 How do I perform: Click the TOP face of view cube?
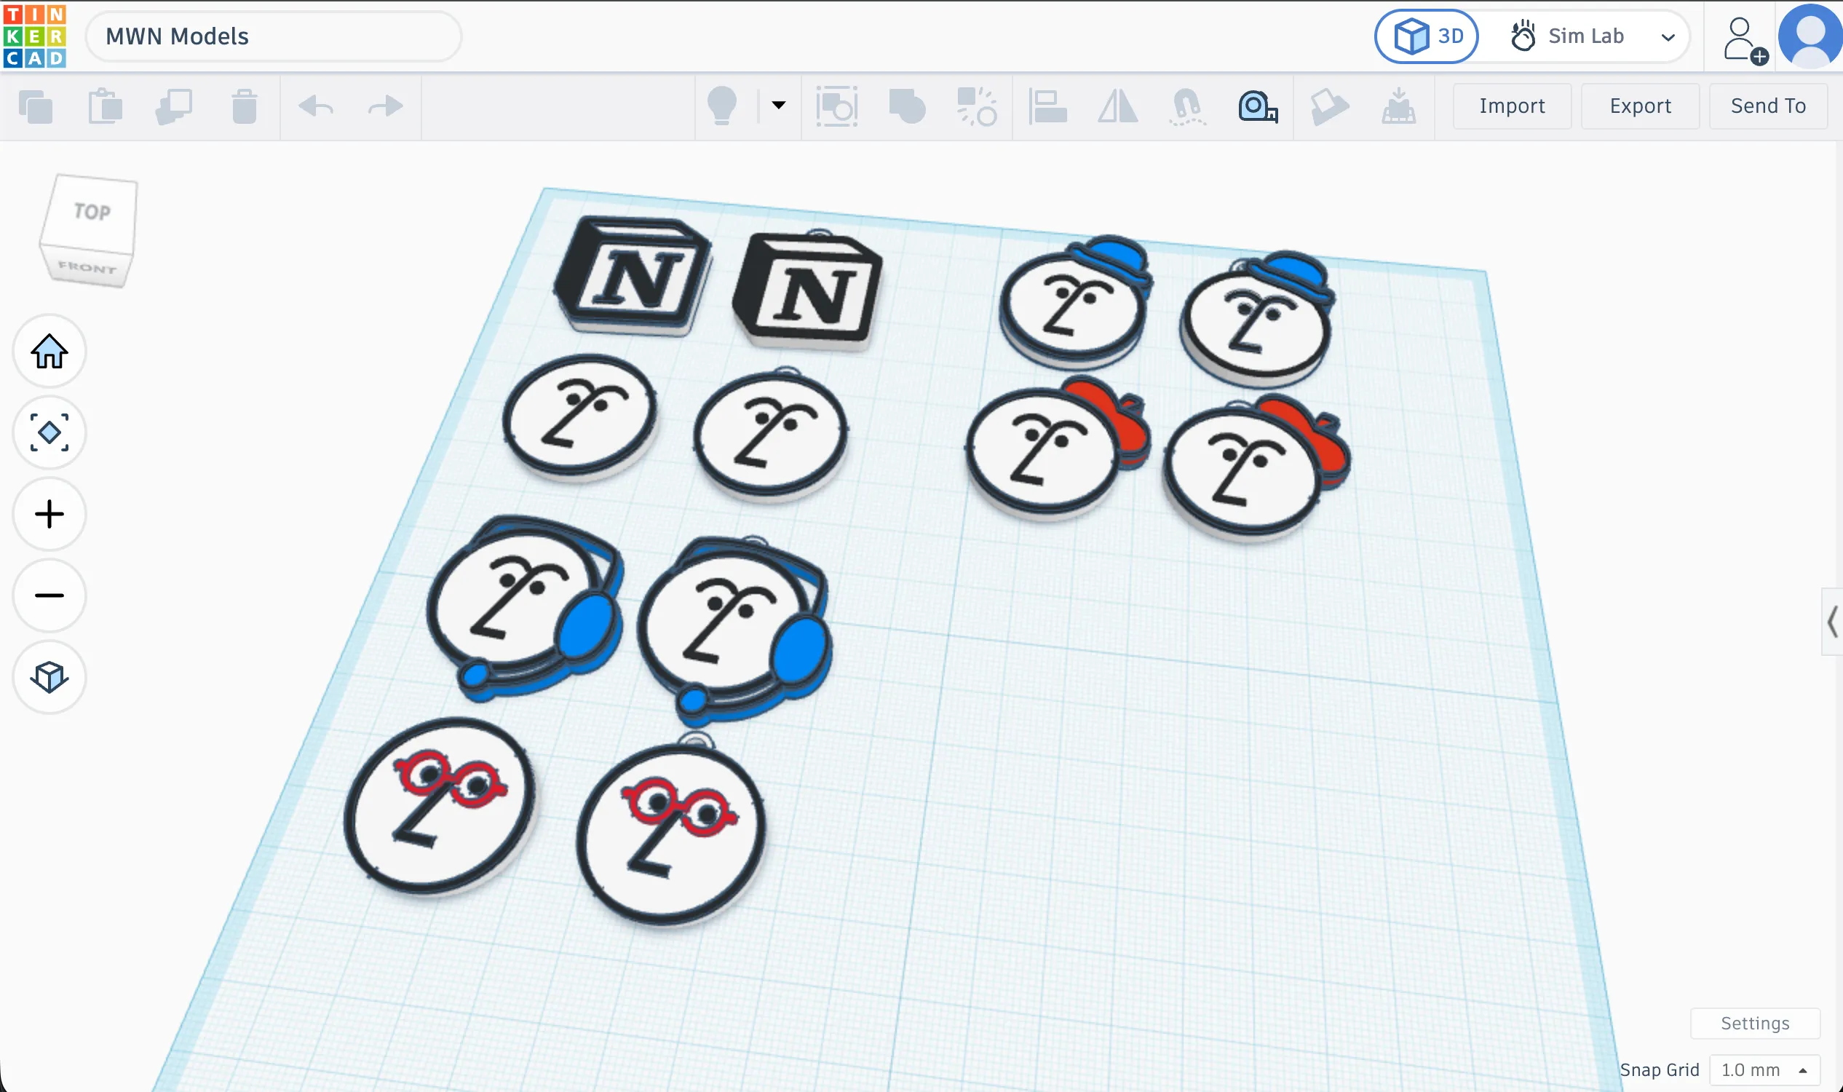coord(91,212)
